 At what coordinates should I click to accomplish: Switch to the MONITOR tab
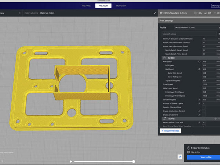click(x=121, y=6)
